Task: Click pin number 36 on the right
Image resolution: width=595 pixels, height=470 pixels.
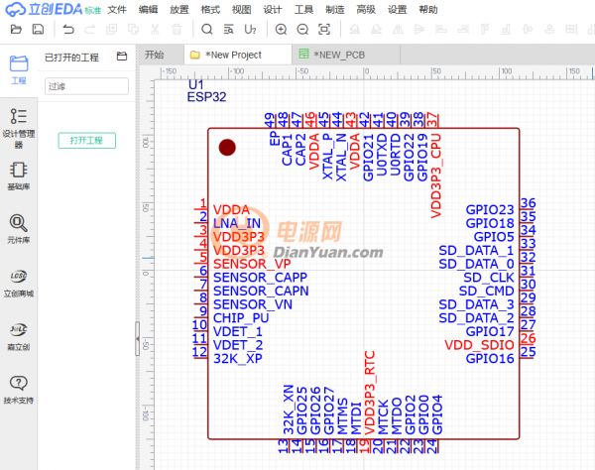Action: [528, 203]
